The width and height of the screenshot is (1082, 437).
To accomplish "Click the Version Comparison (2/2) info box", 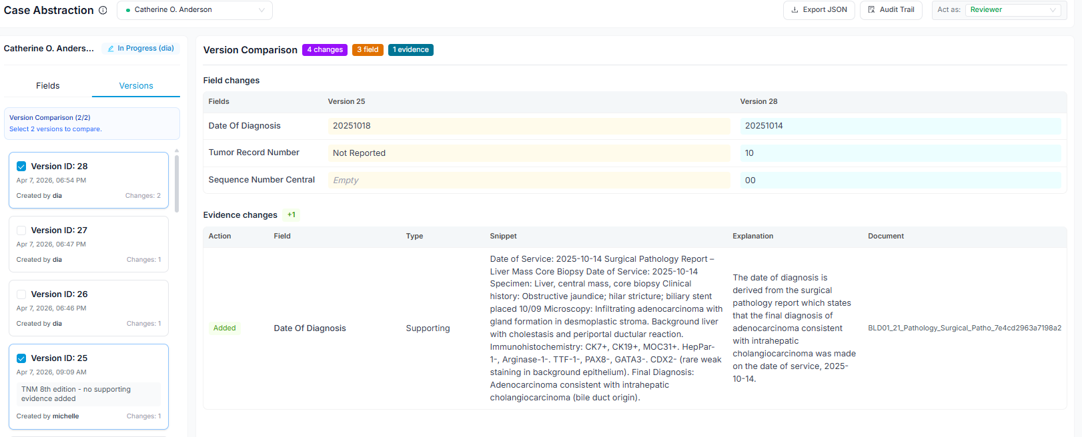I will (x=92, y=123).
